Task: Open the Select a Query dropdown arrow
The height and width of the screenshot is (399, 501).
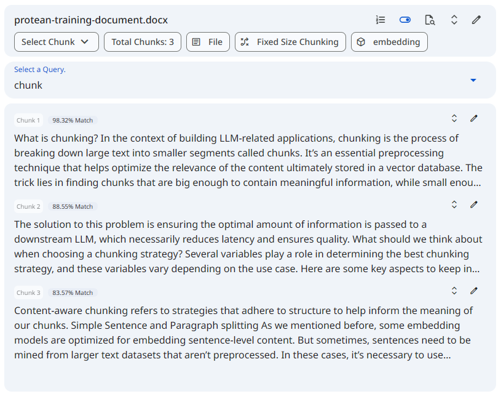Action: click(x=473, y=80)
